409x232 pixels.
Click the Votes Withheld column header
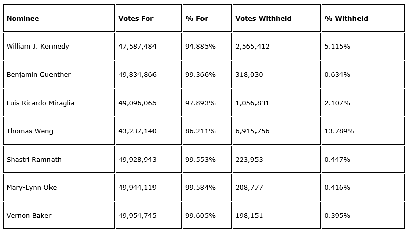[x=263, y=19]
